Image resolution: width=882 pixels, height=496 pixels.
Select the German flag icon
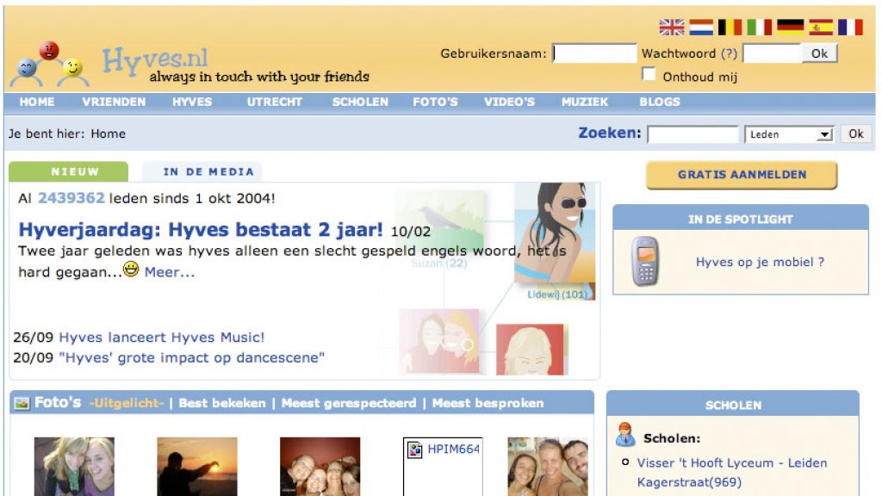coord(790,27)
